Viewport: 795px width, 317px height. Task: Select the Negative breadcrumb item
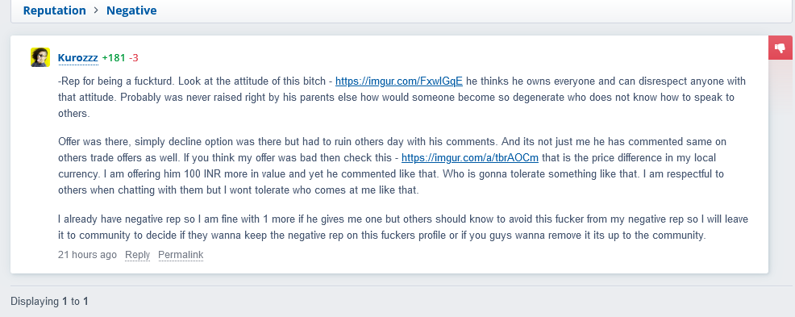[x=131, y=10]
